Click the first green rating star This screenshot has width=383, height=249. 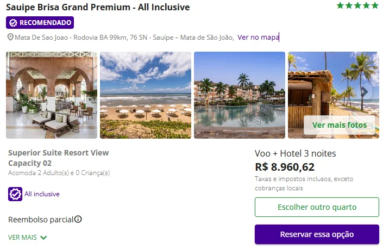tap(340, 6)
